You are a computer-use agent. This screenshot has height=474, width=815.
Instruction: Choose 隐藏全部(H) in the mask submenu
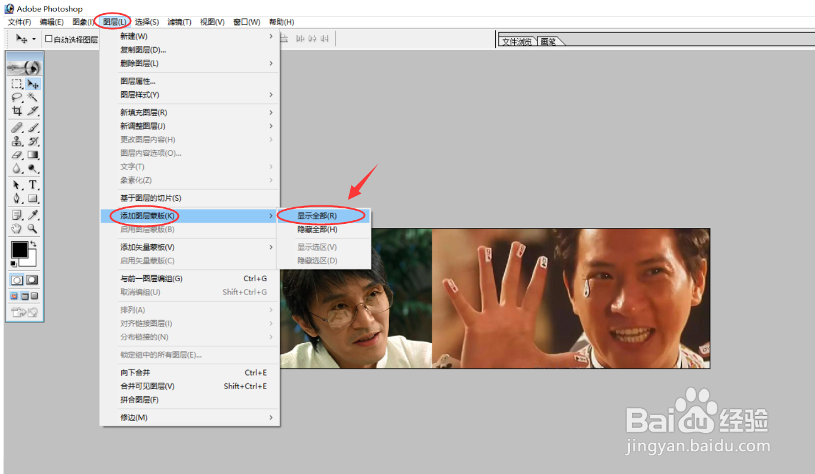click(323, 229)
